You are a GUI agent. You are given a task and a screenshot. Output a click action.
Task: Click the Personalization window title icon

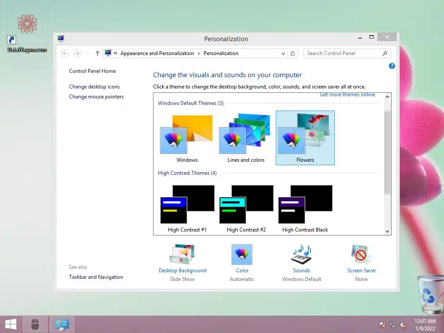click(x=61, y=38)
